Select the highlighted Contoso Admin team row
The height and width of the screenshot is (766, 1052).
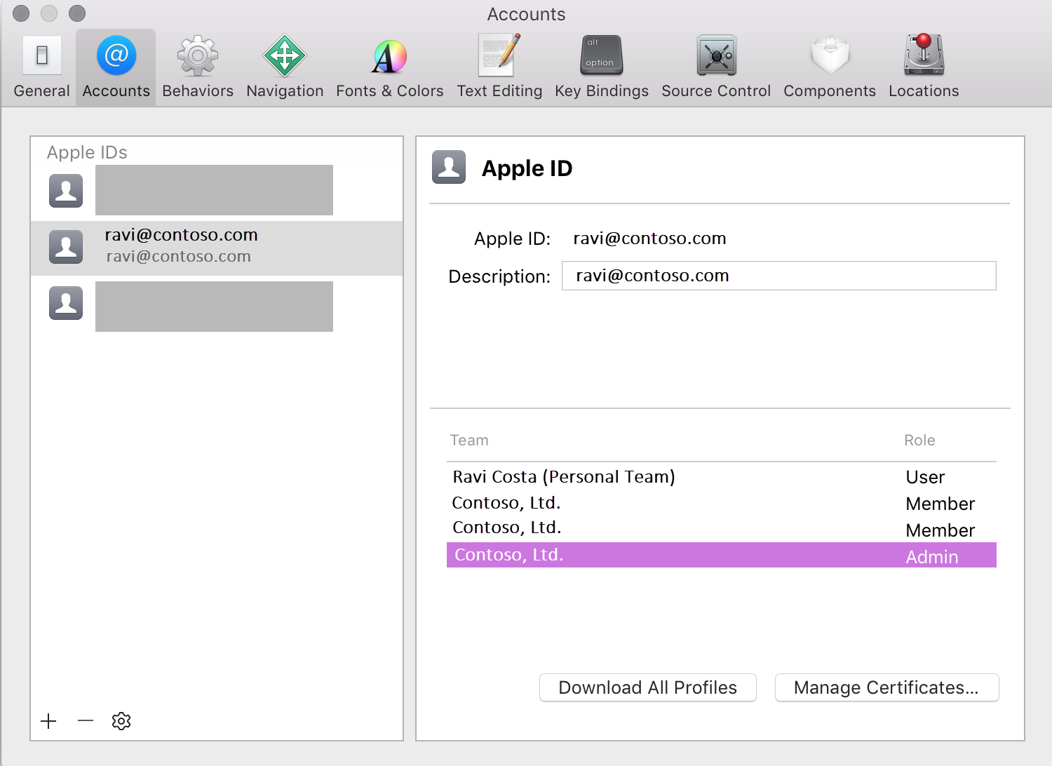[721, 555]
